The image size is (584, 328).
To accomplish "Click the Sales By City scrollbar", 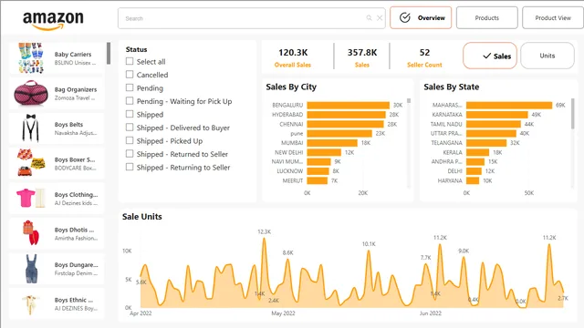I will pos(409,101).
